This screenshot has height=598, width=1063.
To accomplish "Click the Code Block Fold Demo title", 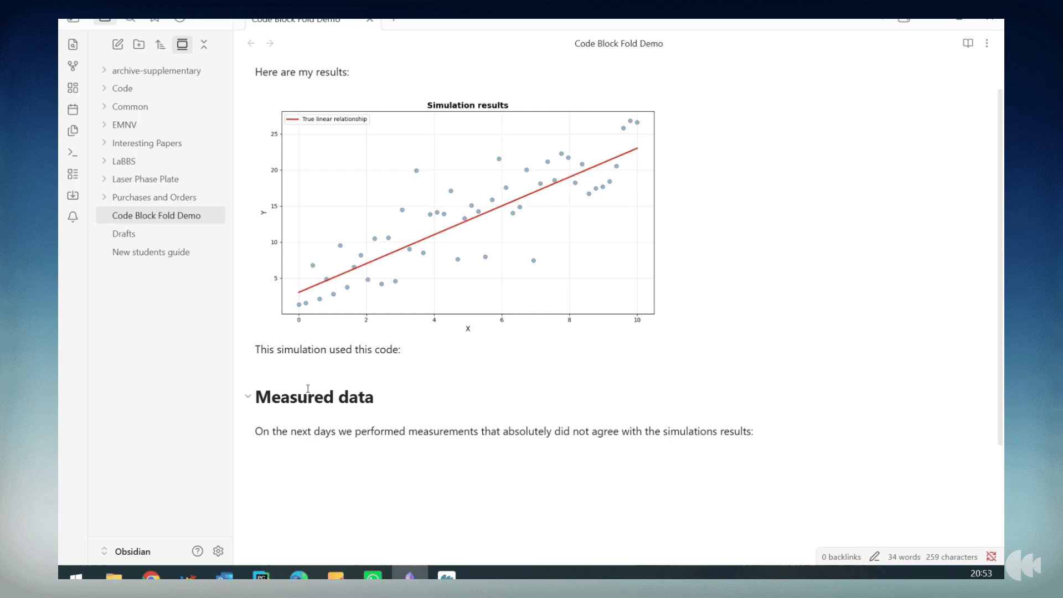I will point(618,43).
